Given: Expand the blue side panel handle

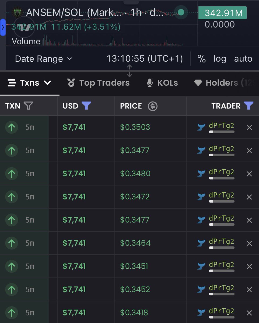Looking at the screenshot, I should coord(3,27).
